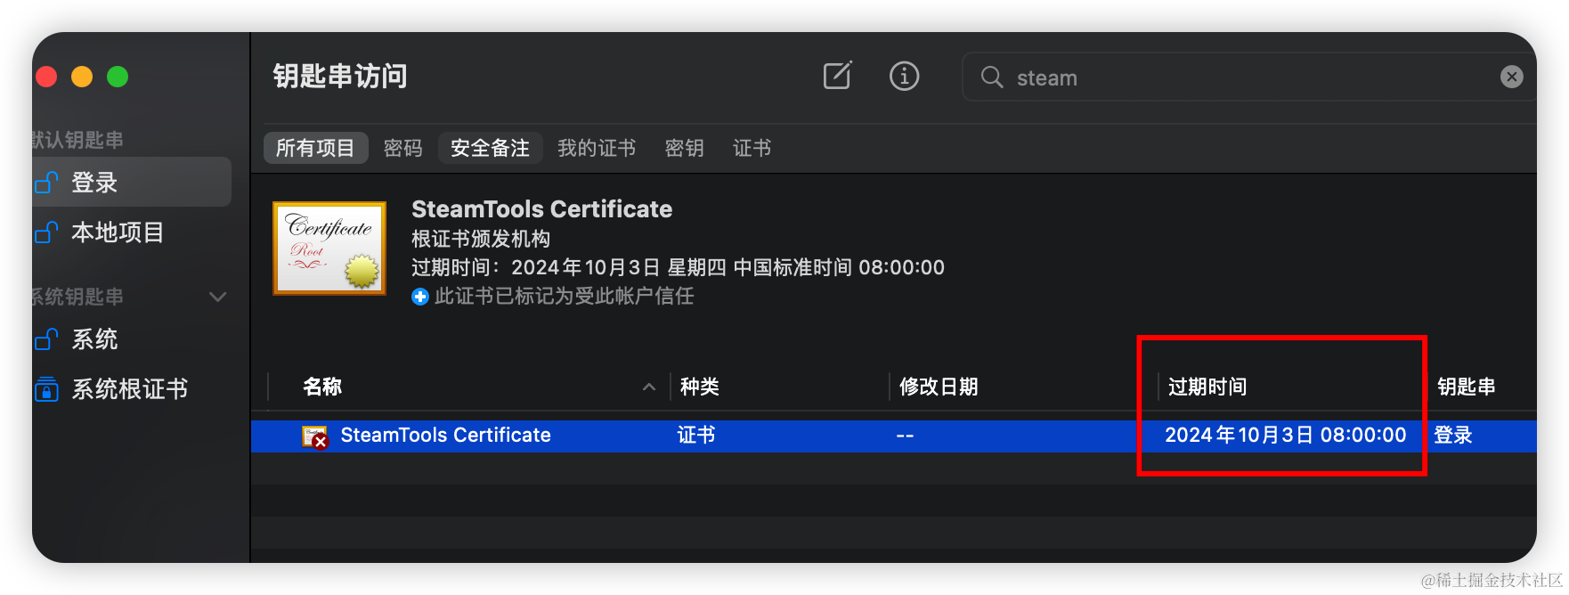Minimize the window with yellow button
The height and width of the screenshot is (595, 1569).
(82, 77)
